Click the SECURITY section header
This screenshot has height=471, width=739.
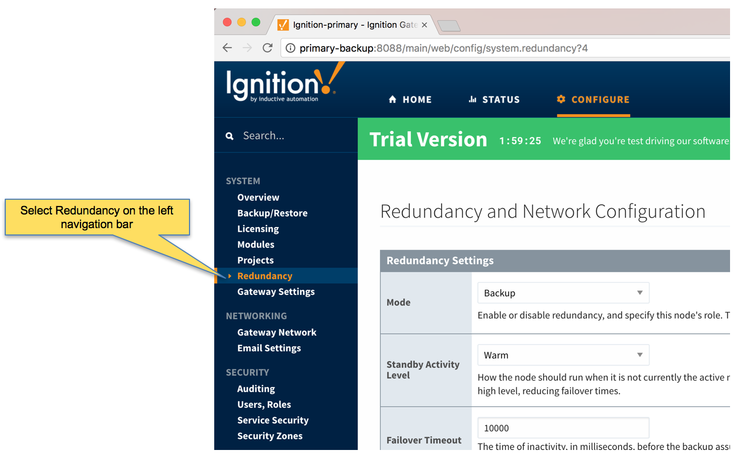pyautogui.click(x=247, y=372)
